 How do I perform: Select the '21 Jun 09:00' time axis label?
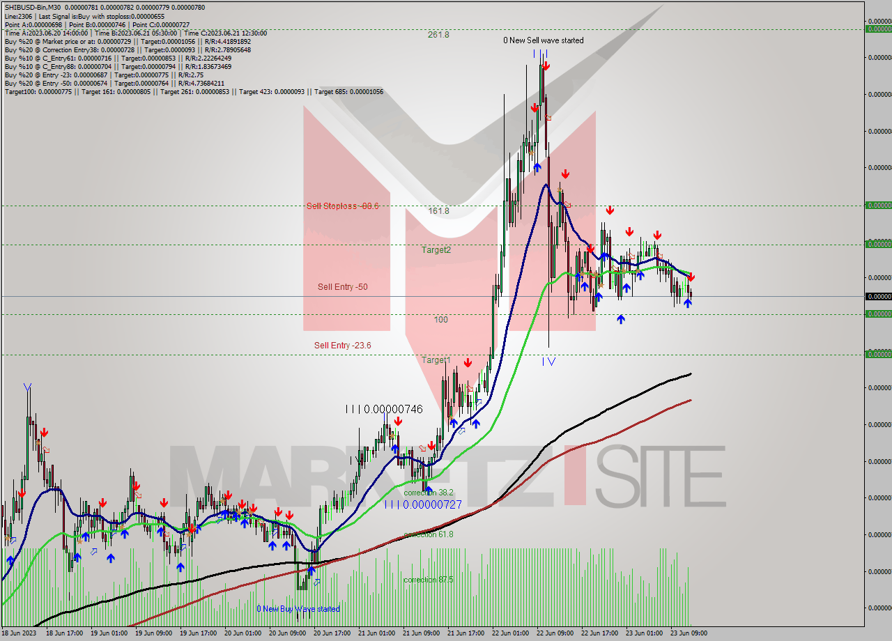421,633
